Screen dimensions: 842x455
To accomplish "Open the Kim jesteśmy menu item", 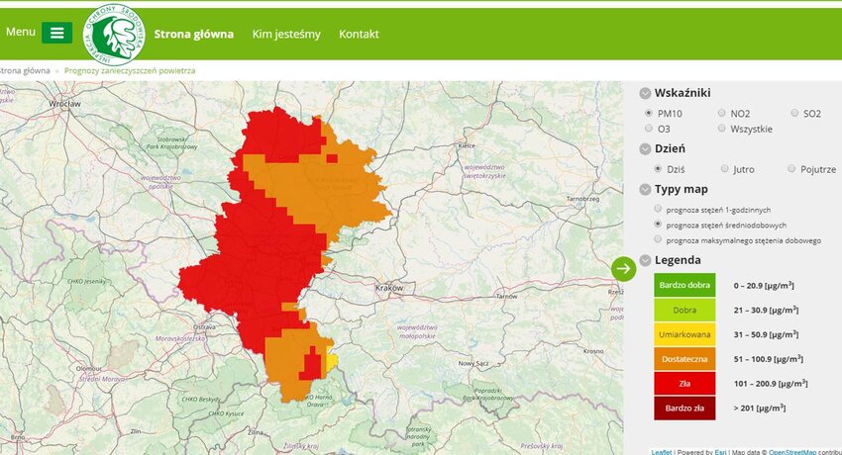I will click(286, 34).
